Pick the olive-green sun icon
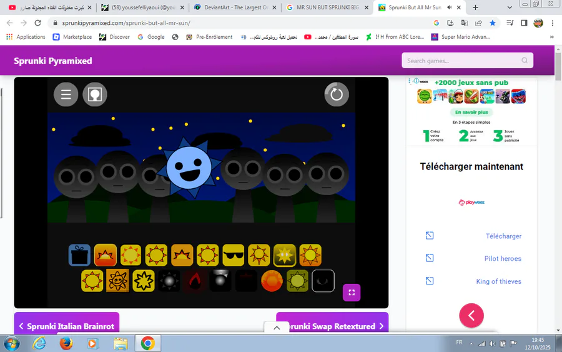562x352 pixels. coord(297,281)
